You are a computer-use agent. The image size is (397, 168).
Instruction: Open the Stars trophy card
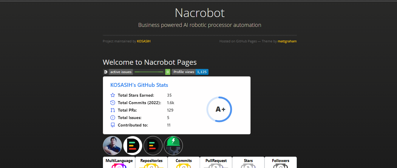point(248,162)
